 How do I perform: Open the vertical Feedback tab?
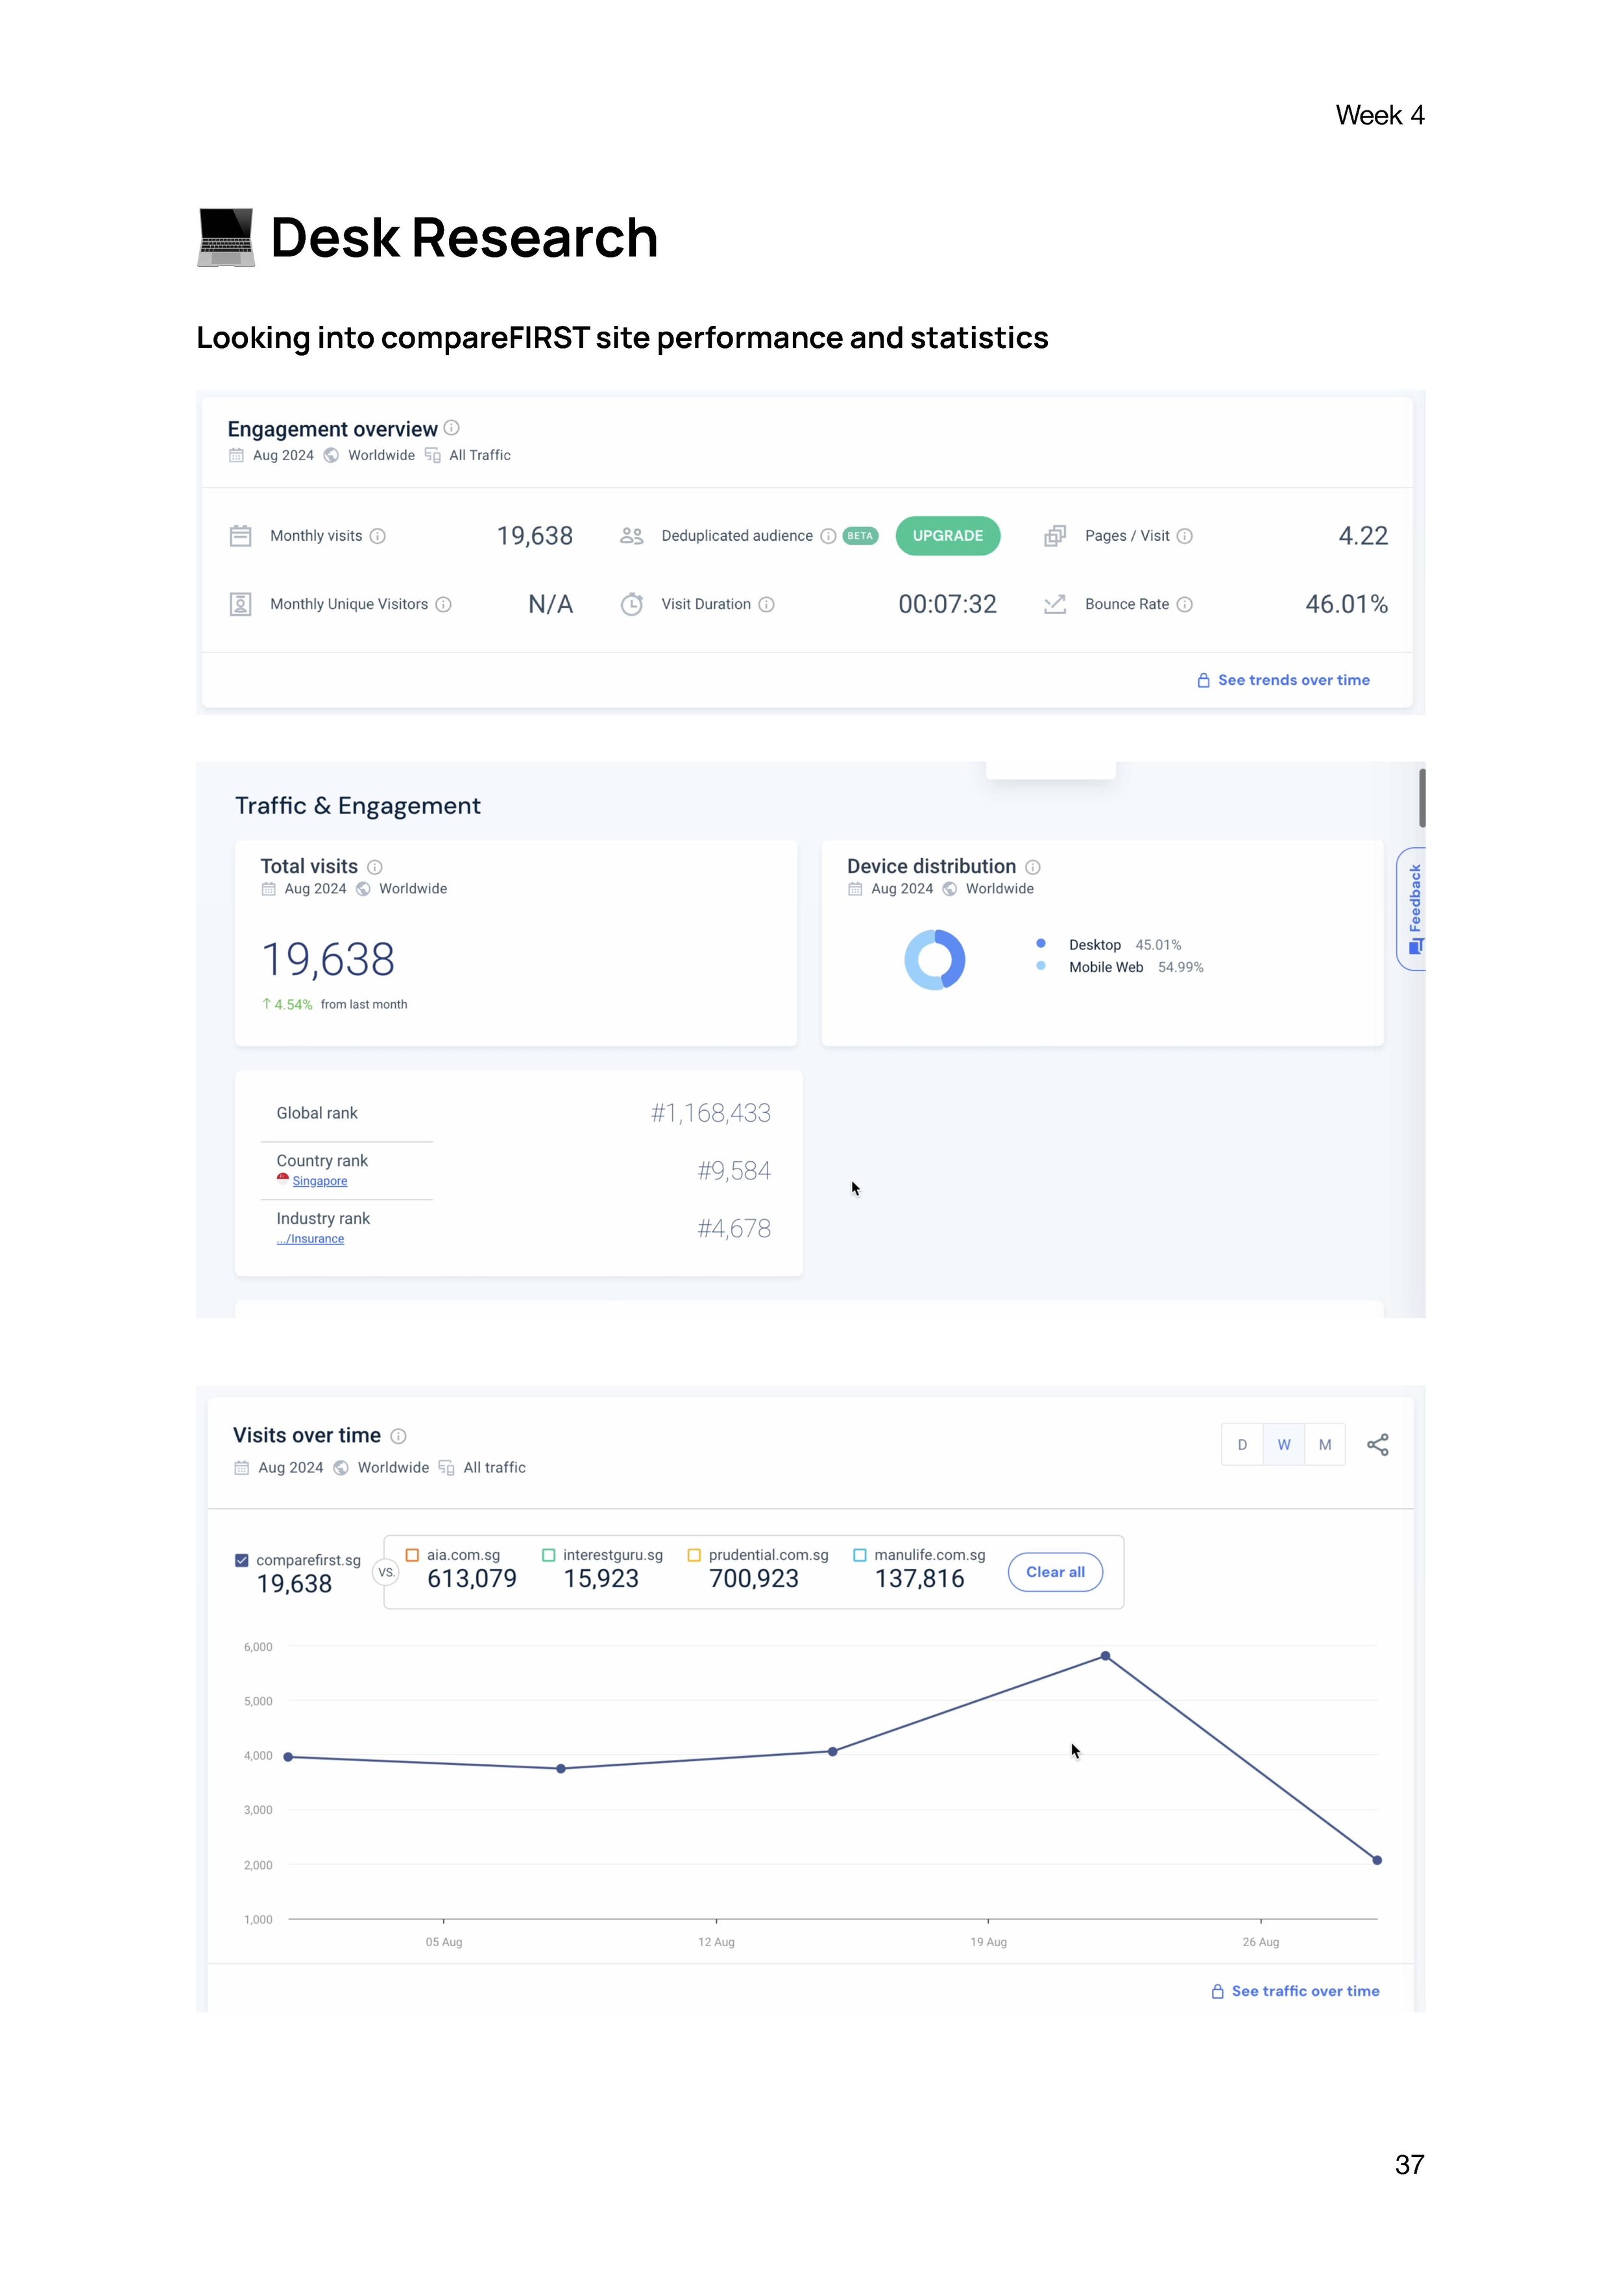click(x=1411, y=909)
